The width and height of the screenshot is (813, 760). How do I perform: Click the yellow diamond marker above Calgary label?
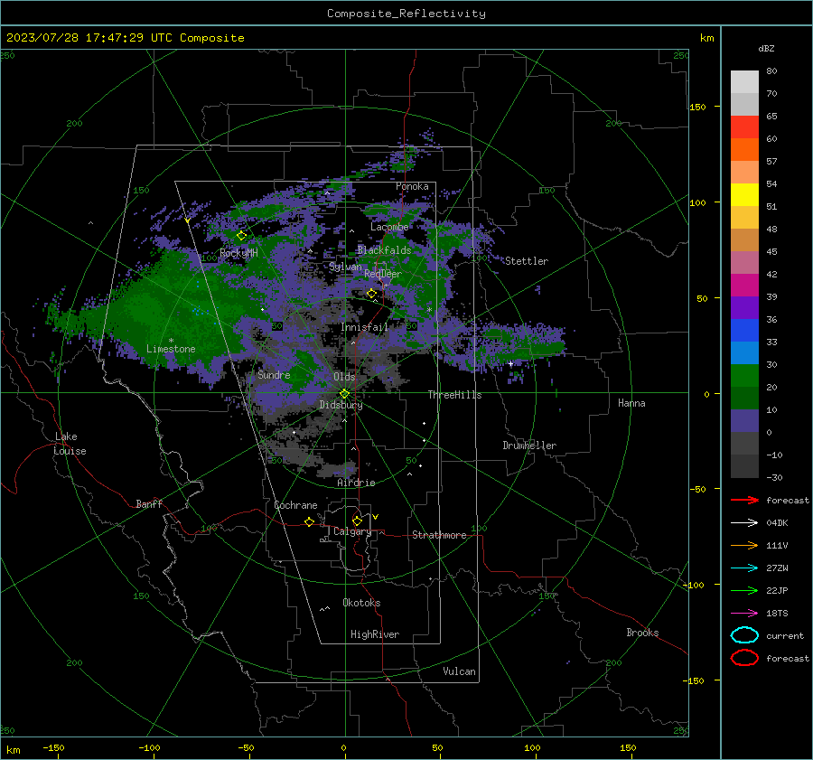pyautogui.click(x=357, y=521)
